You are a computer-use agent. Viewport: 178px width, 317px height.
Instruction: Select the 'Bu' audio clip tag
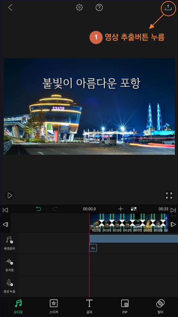click(x=93, y=248)
